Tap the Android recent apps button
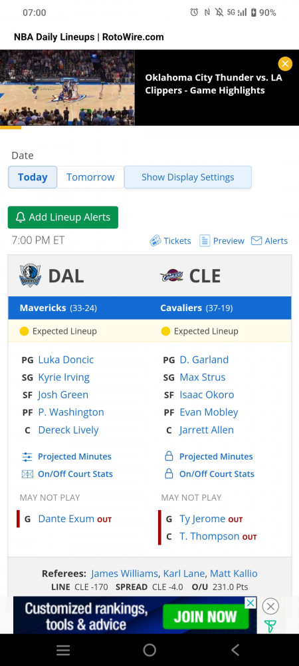299x666 pixels. [63, 650]
